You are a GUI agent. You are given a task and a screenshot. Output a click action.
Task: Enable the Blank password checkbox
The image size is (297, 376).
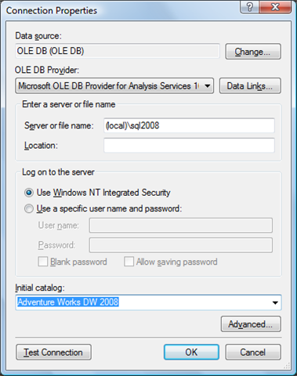43,262
